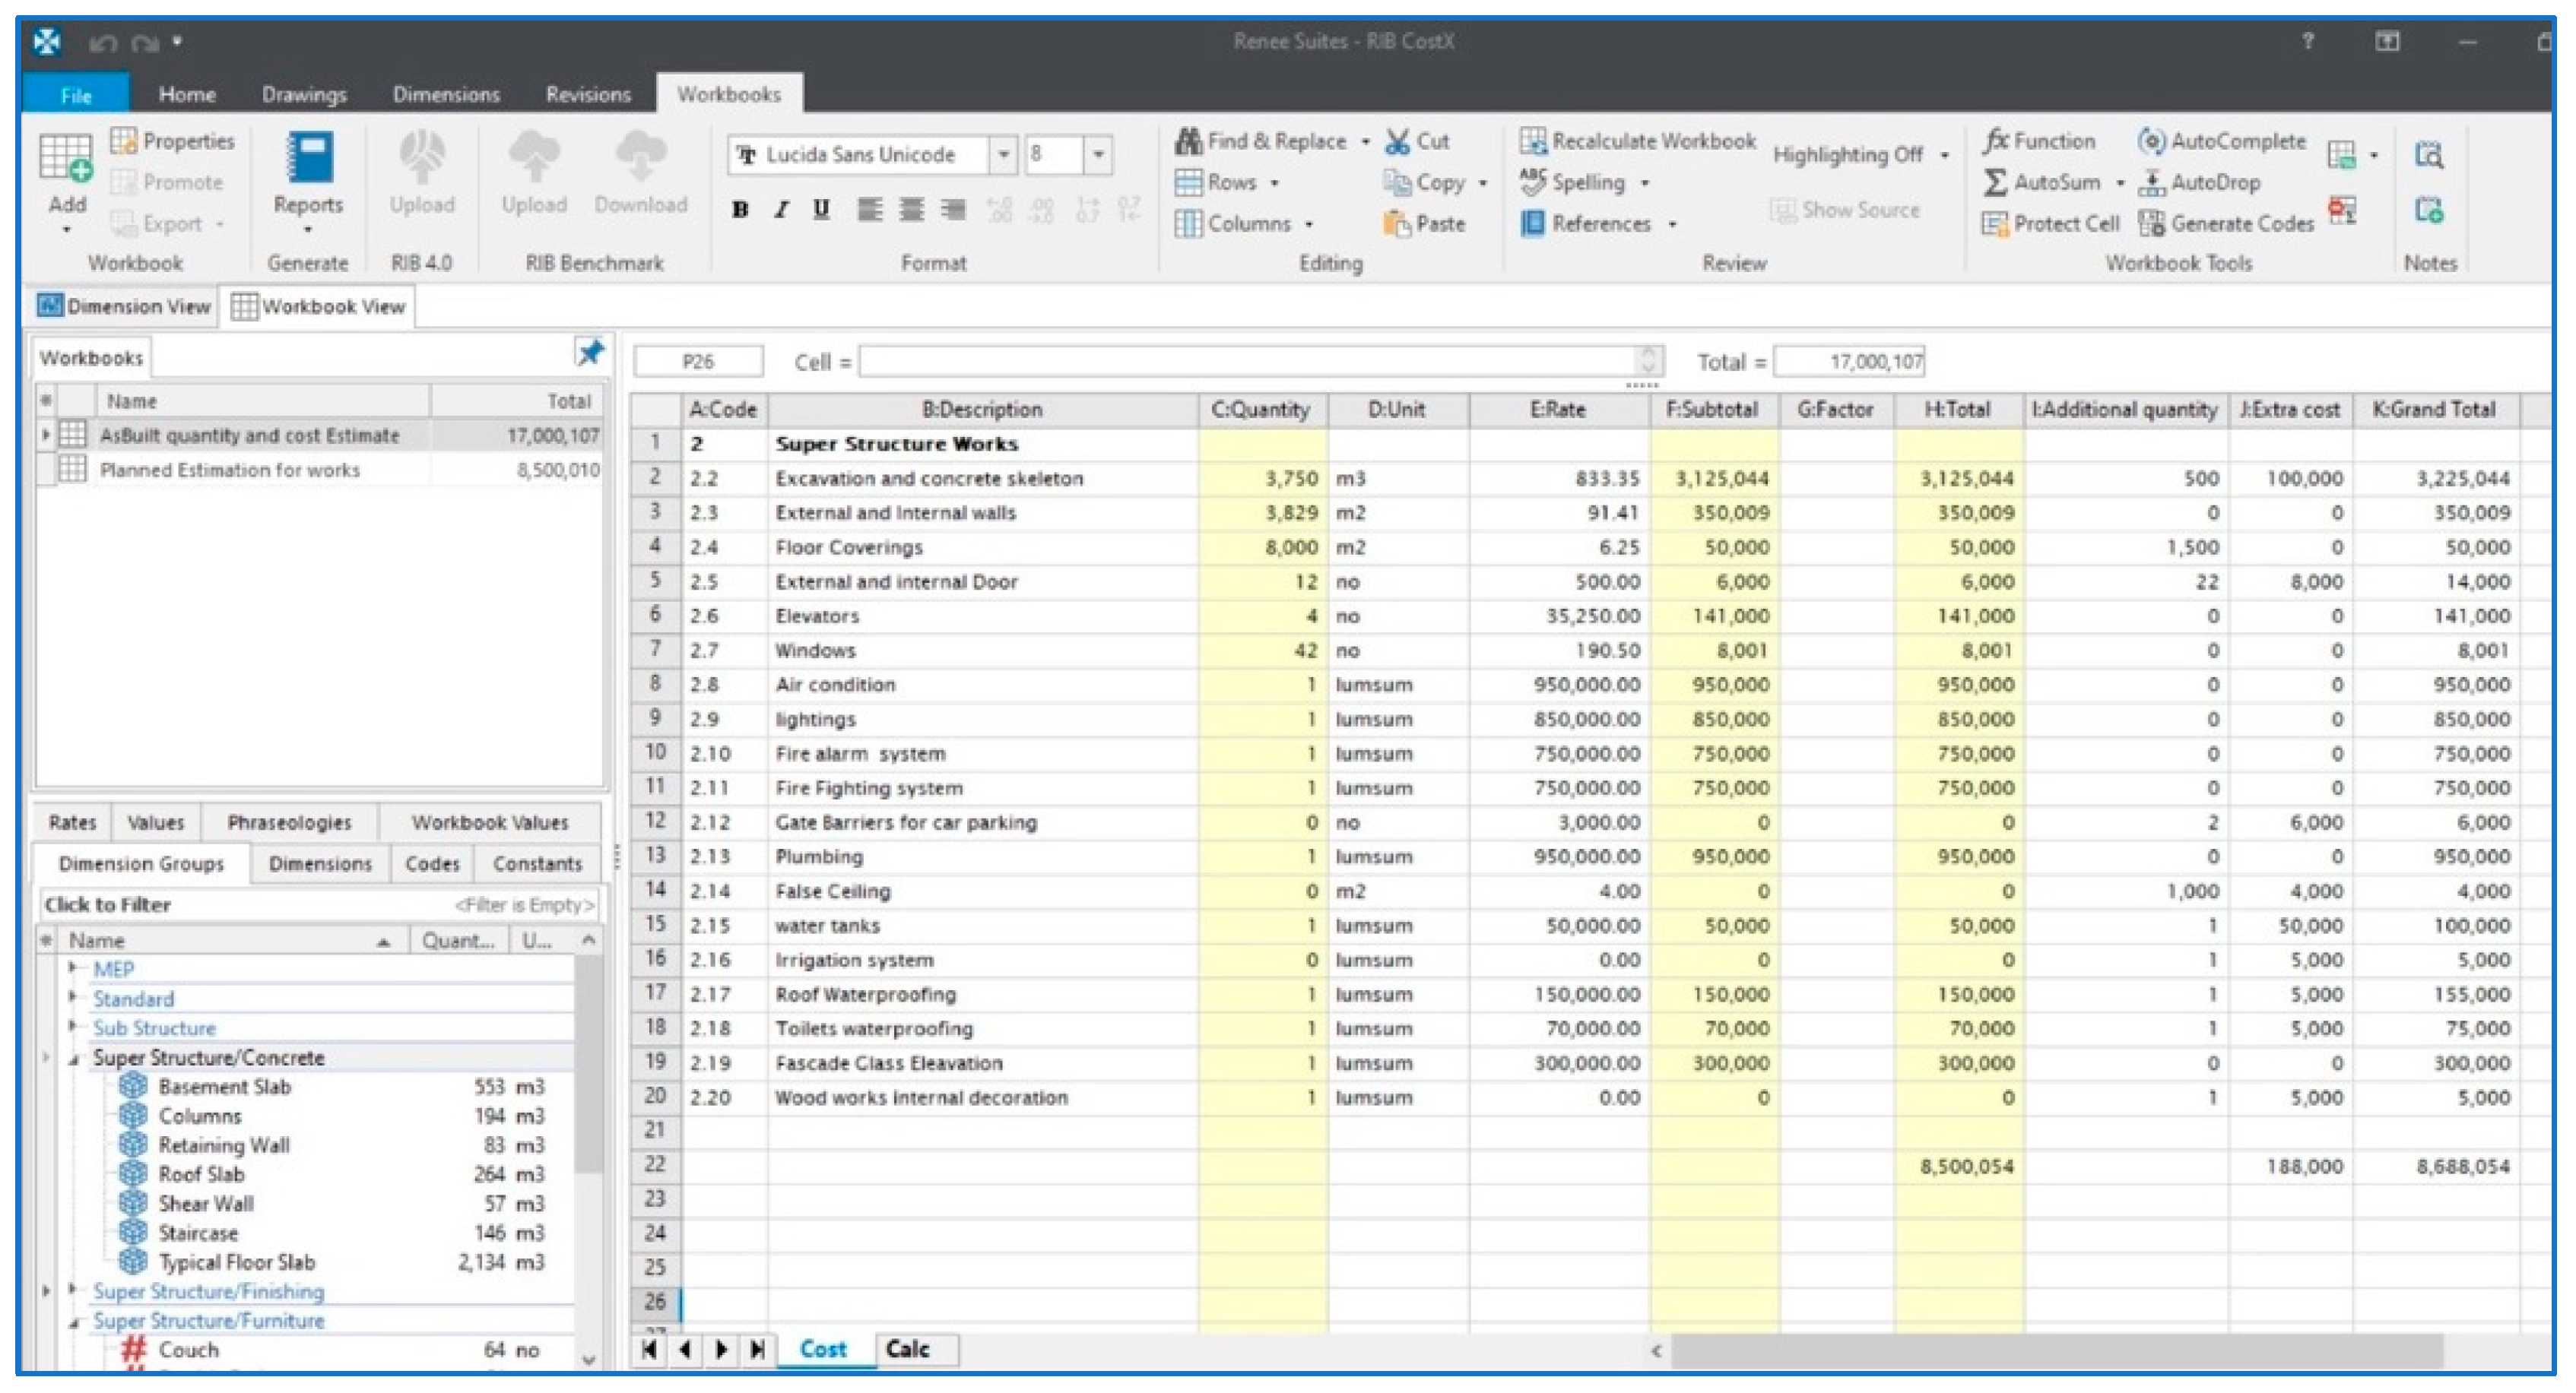Expand the MEP dimension group

[x=73, y=968]
